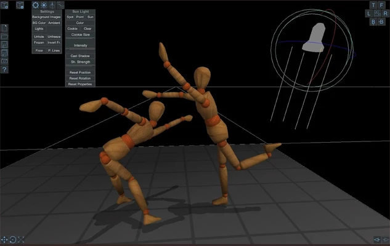Viewport: 390px width, 246px height.
Task: Open help with the question mark icon
Action: (4, 70)
